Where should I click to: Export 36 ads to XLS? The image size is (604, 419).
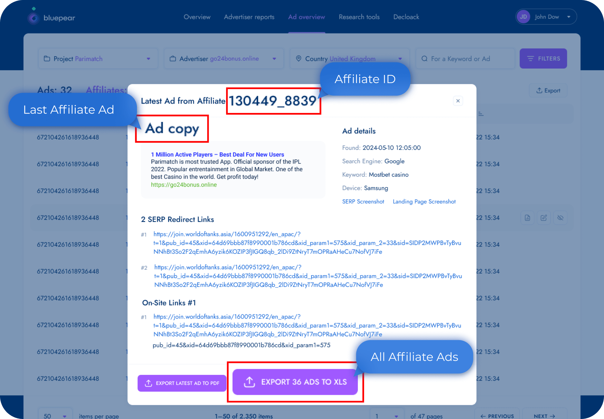[295, 382]
